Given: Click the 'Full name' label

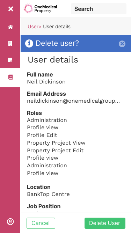Looking at the screenshot, I should [40, 74].
